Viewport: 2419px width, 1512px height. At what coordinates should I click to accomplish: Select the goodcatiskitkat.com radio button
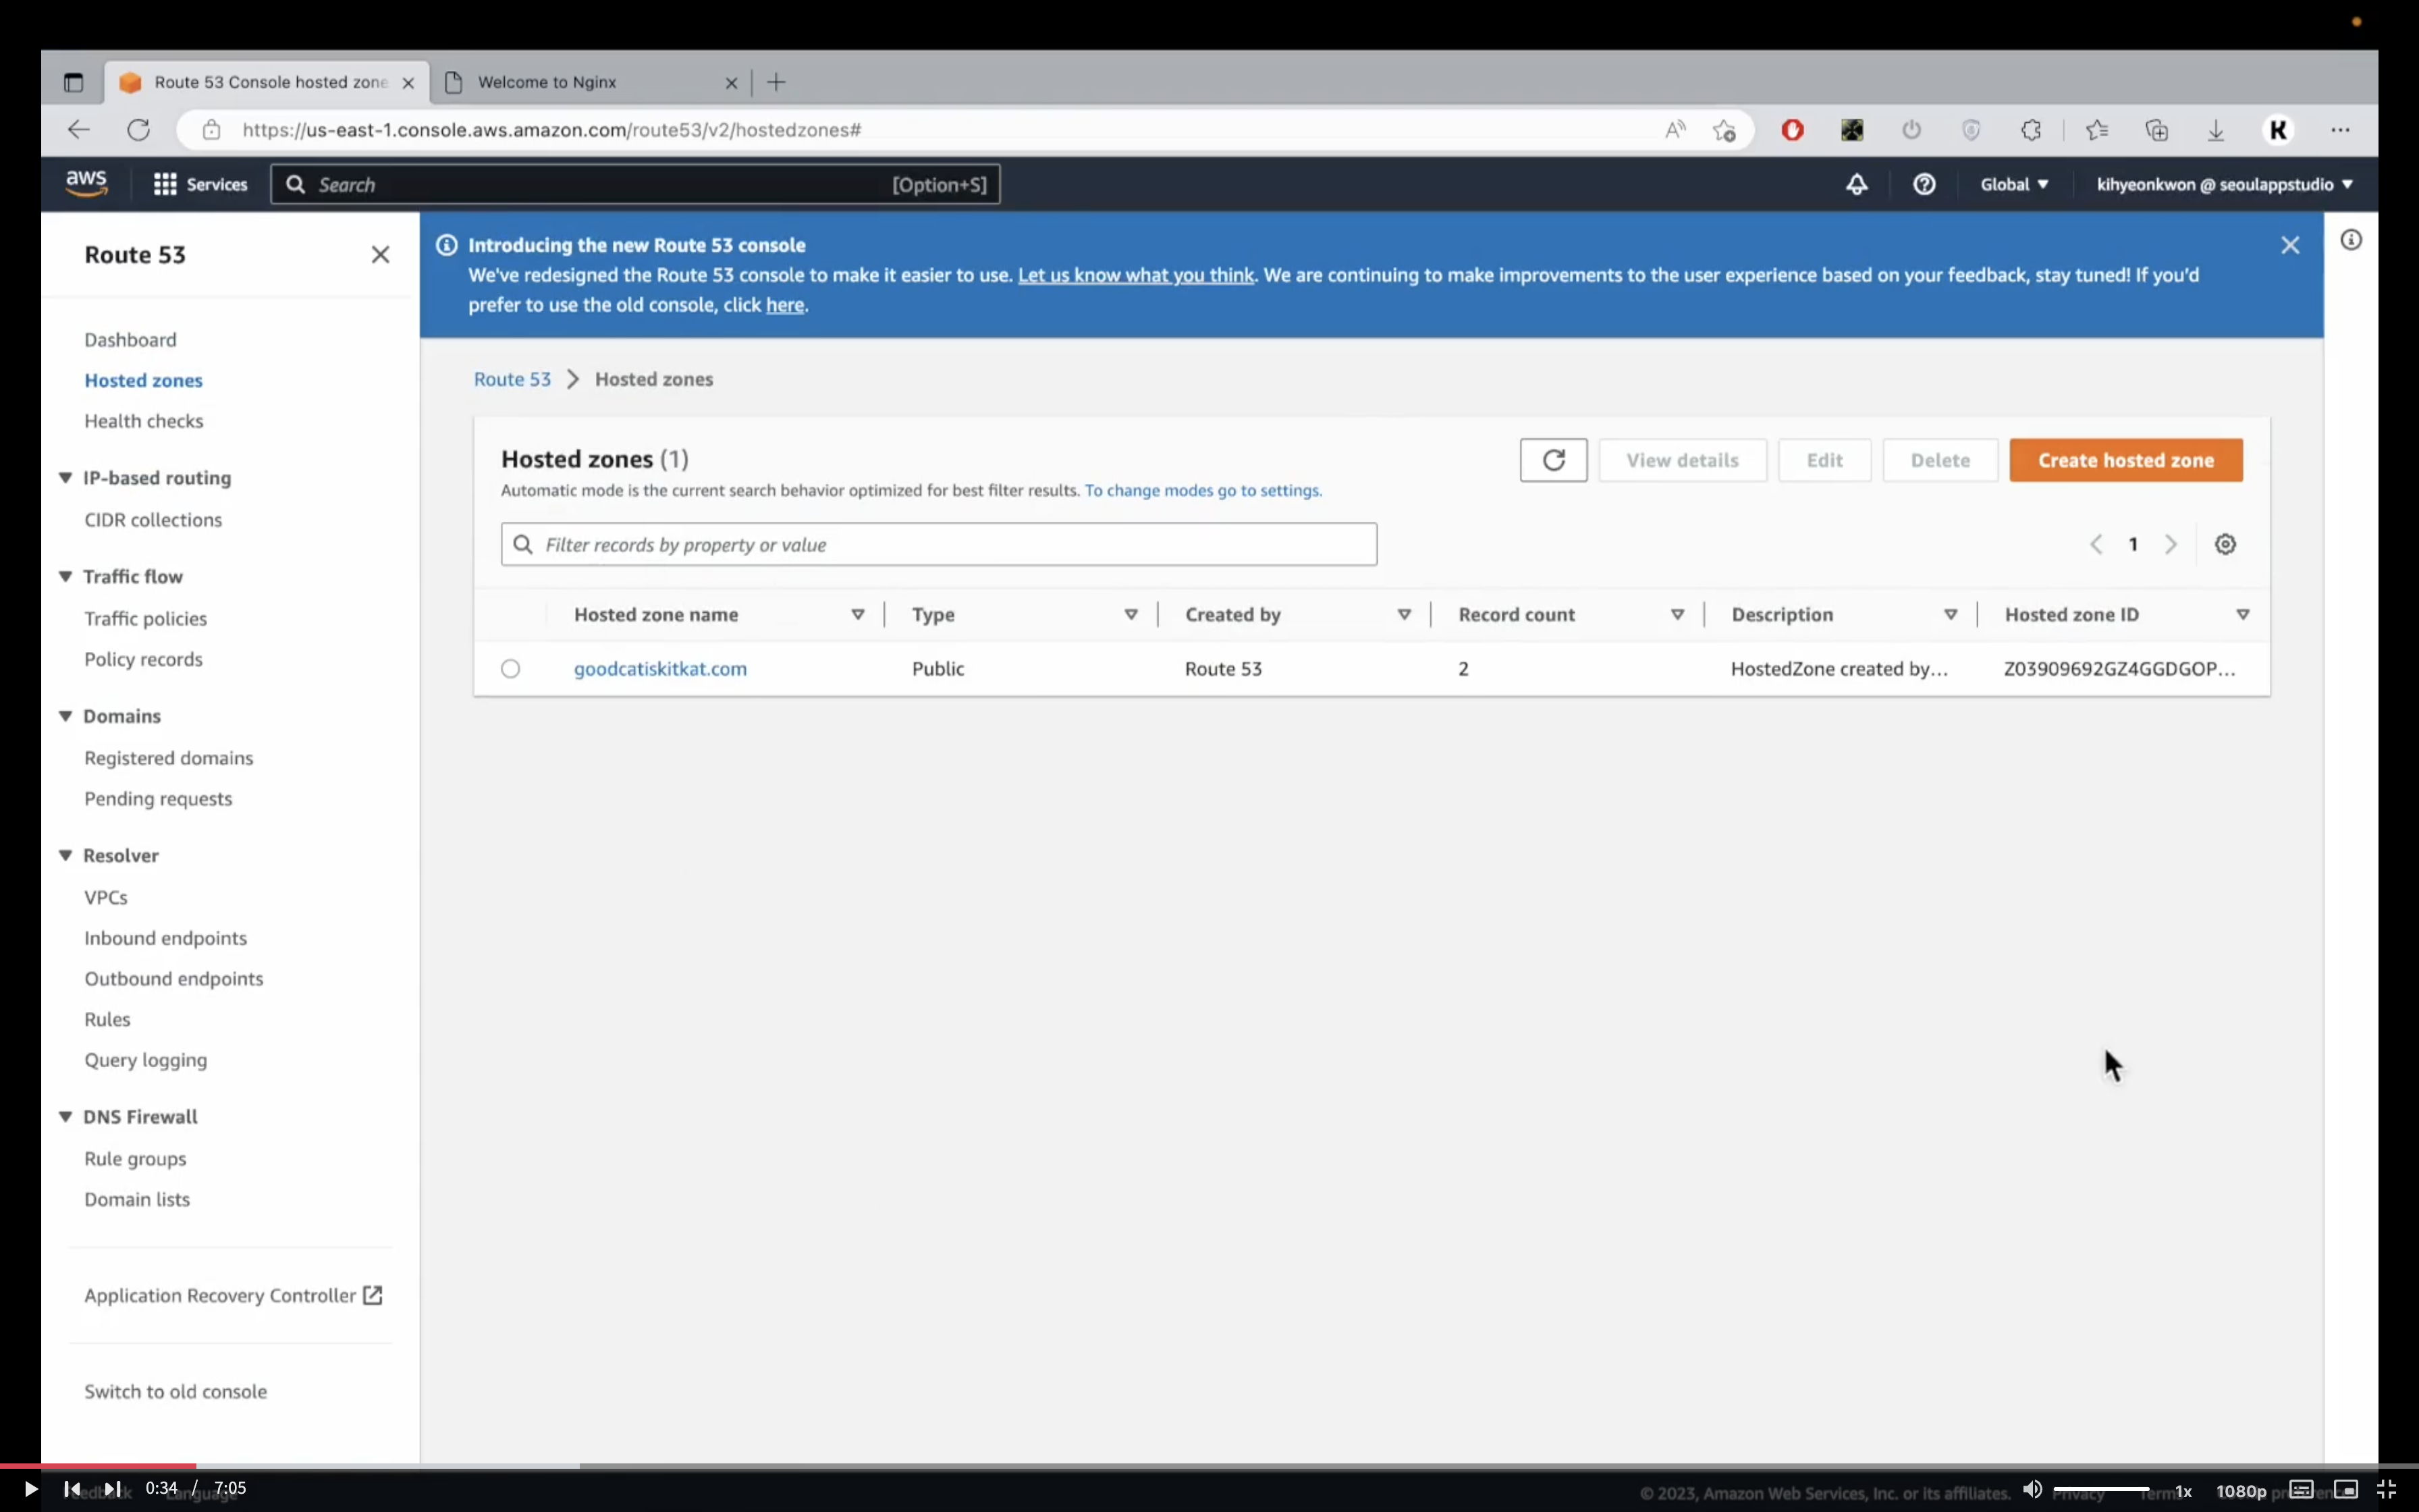point(511,669)
